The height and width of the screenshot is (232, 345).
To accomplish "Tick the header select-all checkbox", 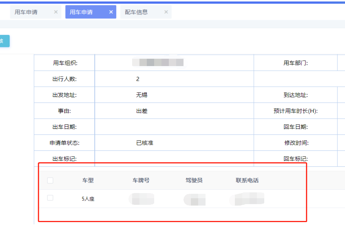I will point(50,181).
